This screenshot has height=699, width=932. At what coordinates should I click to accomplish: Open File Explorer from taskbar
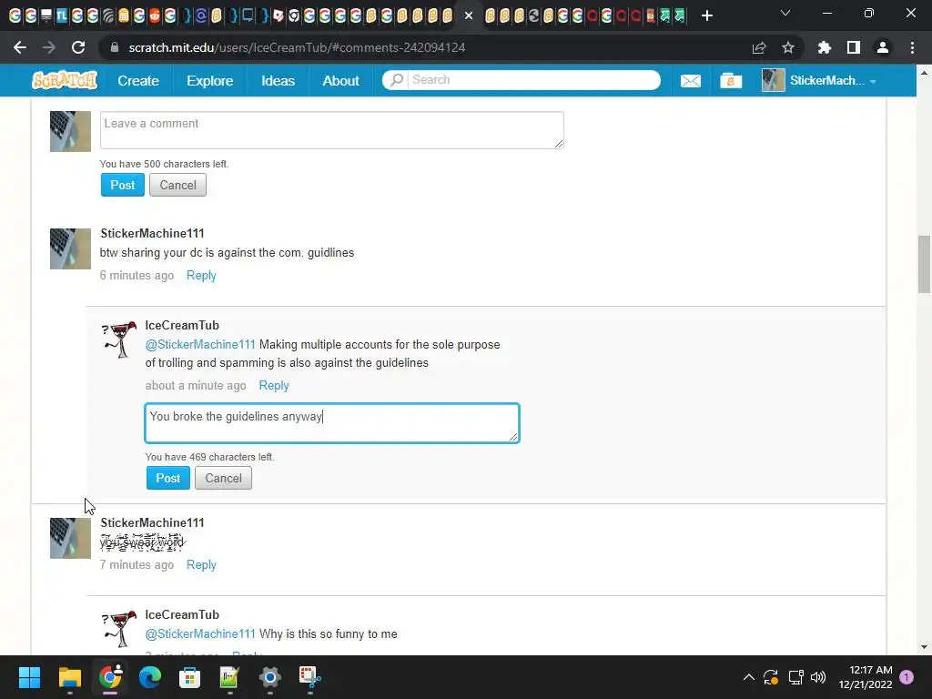click(x=69, y=677)
